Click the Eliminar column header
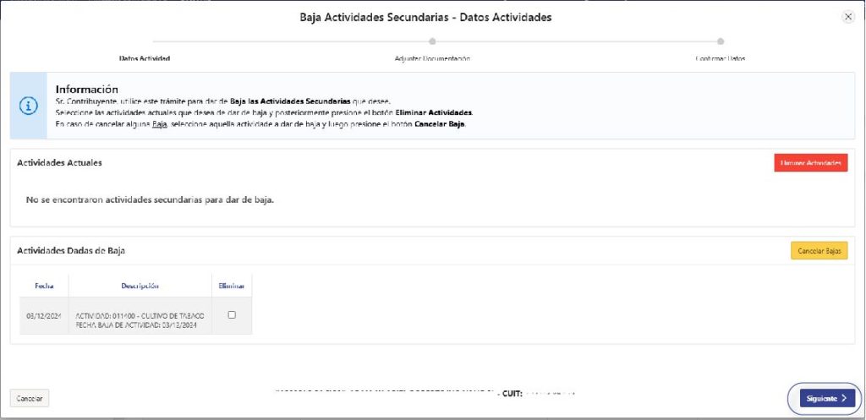This screenshot has width=866, height=420. pos(231,286)
